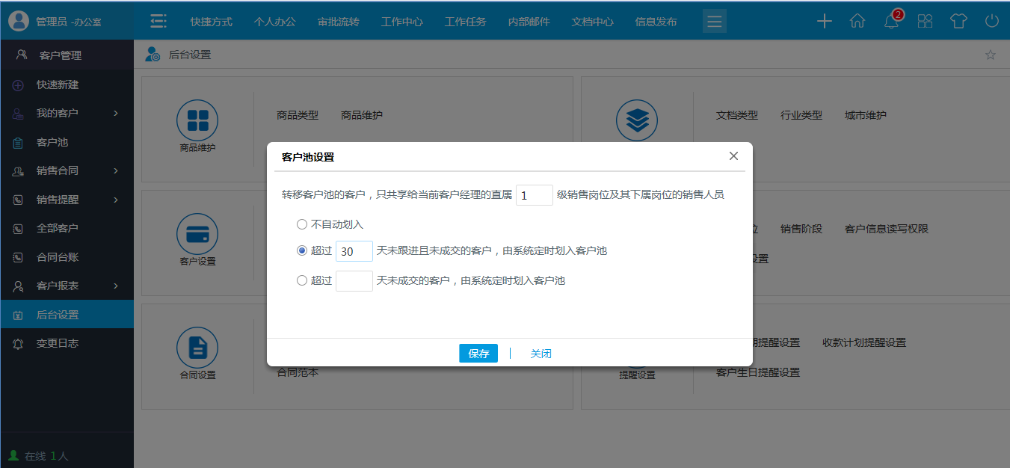Close the 客户池设置 dialog with X

733,156
